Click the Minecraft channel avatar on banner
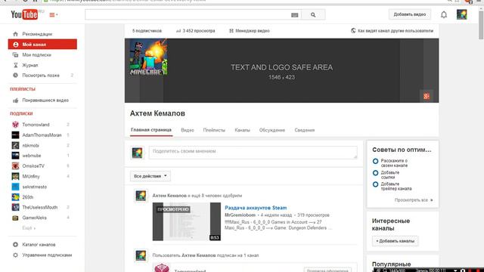484x272 pixels. (148, 57)
